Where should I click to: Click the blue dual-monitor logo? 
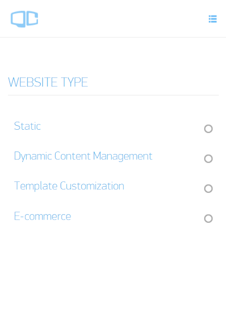coord(24,19)
